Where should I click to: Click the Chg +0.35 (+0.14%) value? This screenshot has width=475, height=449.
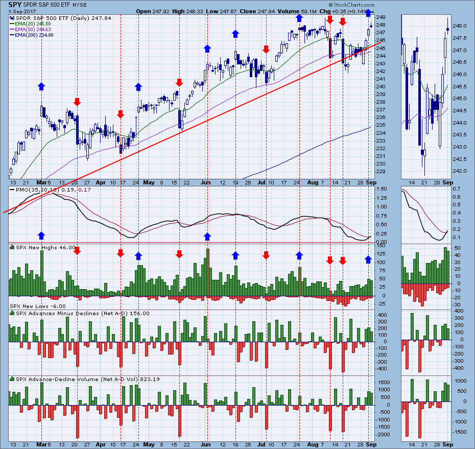coord(345,12)
